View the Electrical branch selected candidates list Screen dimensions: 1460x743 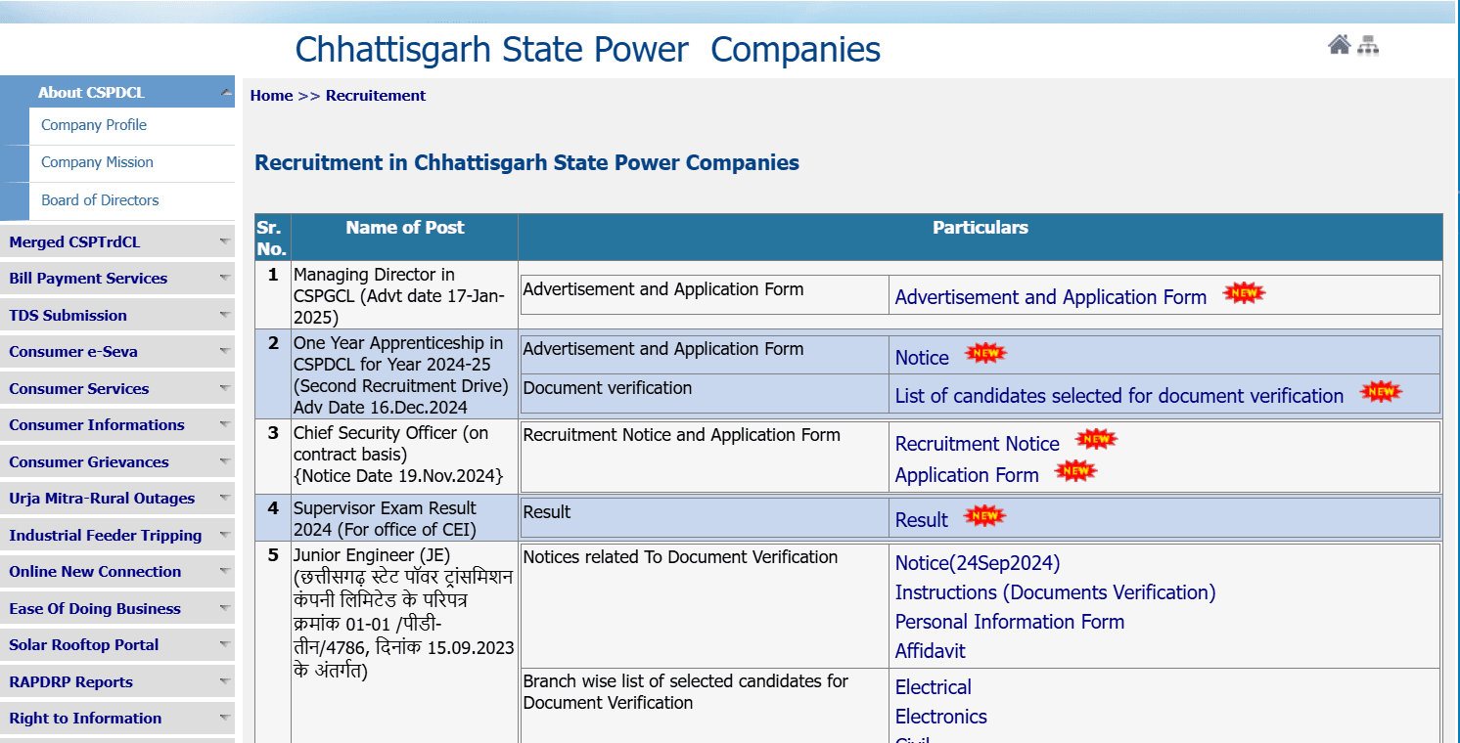coord(933,687)
